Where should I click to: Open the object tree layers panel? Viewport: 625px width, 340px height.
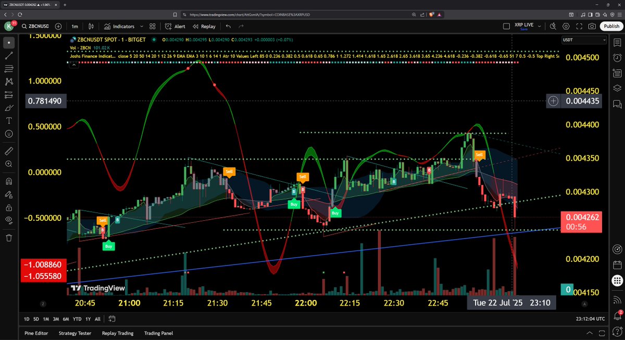click(x=617, y=87)
